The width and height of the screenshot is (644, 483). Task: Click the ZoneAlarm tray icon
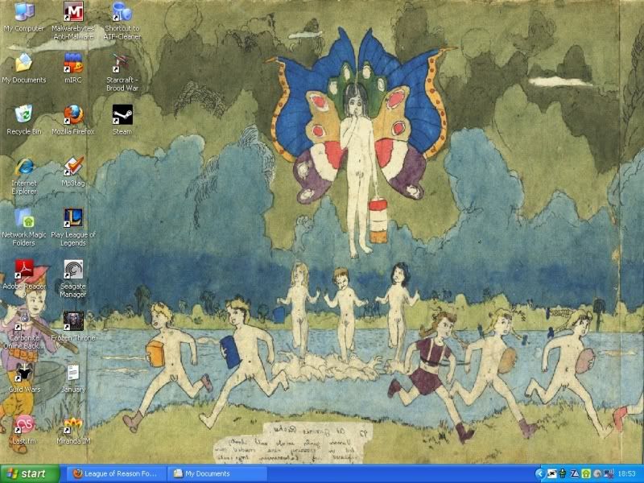coord(575,473)
